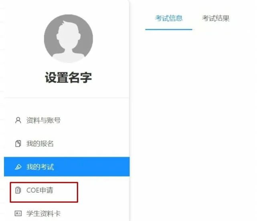
Task: Open the 我的报名 sidebar entry
Action: pos(40,143)
